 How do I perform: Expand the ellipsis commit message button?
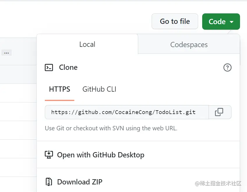pos(6,53)
